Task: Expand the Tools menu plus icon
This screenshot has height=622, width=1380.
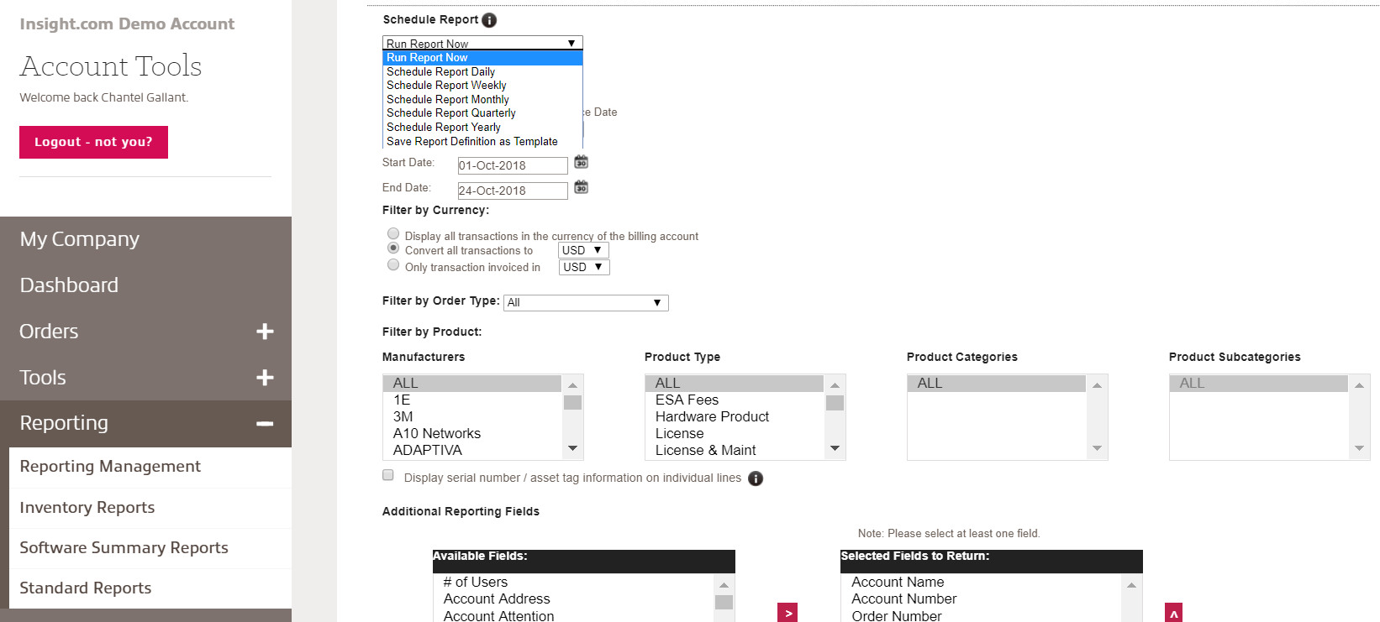Action: (x=265, y=378)
